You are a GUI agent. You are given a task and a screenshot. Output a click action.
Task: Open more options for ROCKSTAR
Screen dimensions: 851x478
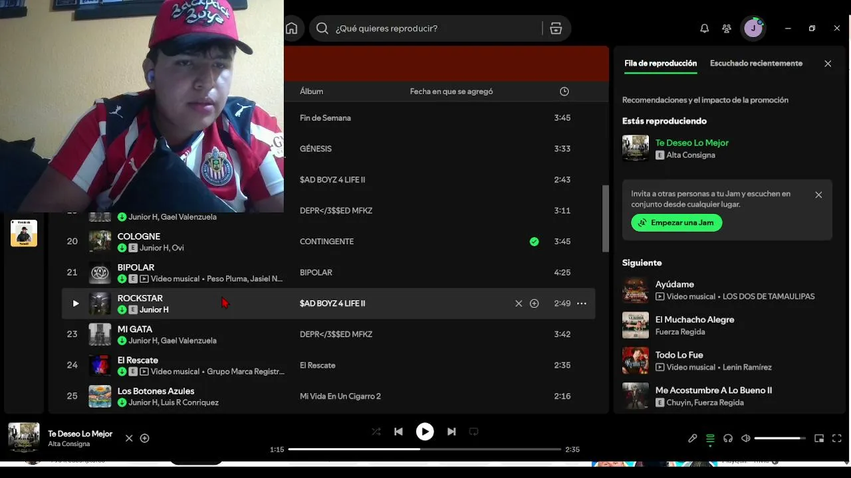pos(581,303)
